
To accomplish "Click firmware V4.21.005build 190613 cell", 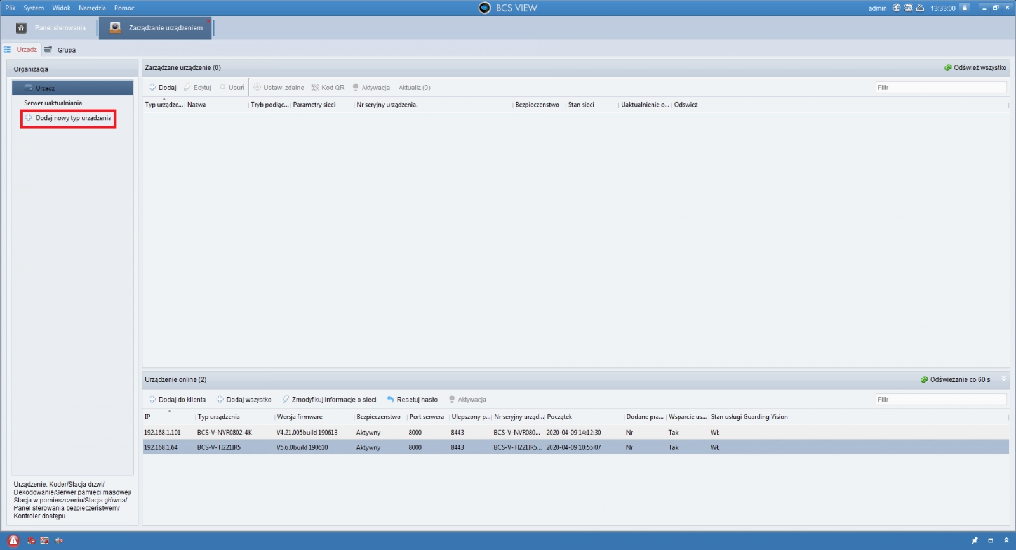I will point(307,433).
